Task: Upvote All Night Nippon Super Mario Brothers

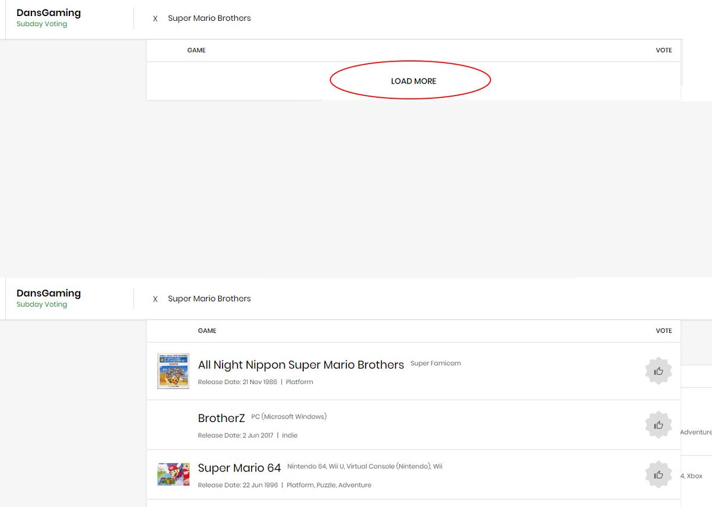Action: coord(659,371)
